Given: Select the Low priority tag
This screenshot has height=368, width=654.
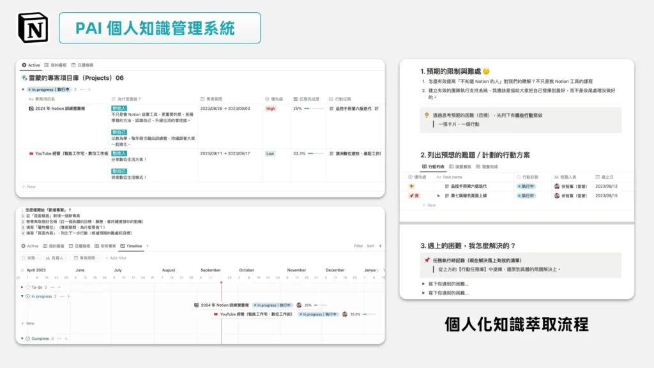Looking at the screenshot, I should pos(270,153).
